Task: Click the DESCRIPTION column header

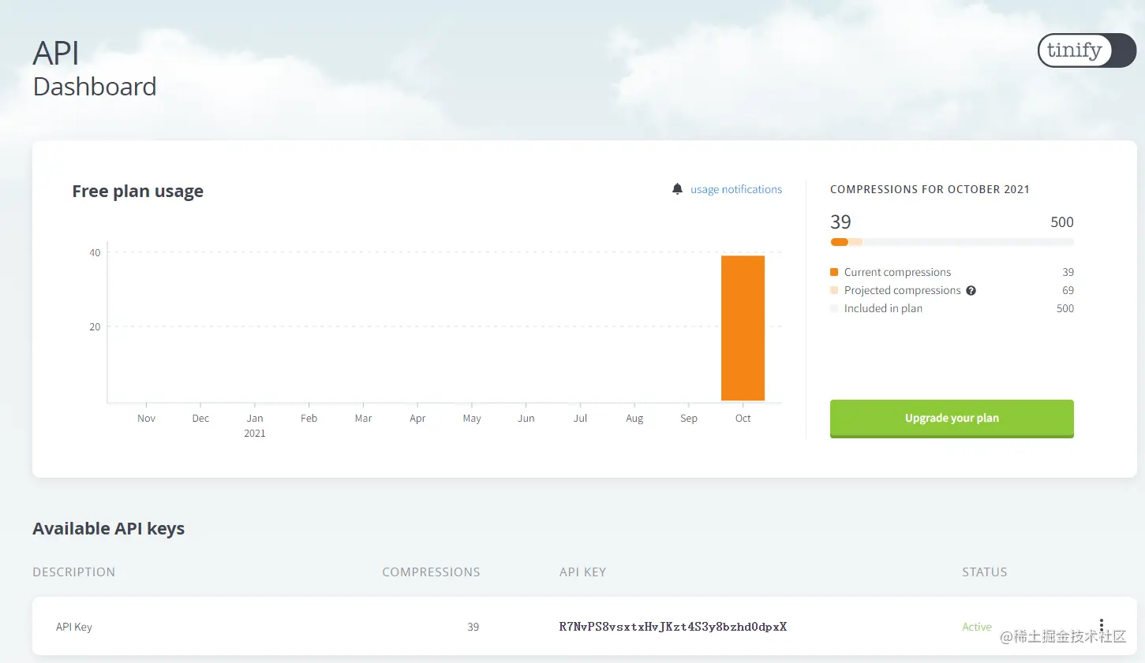Action: click(x=74, y=572)
